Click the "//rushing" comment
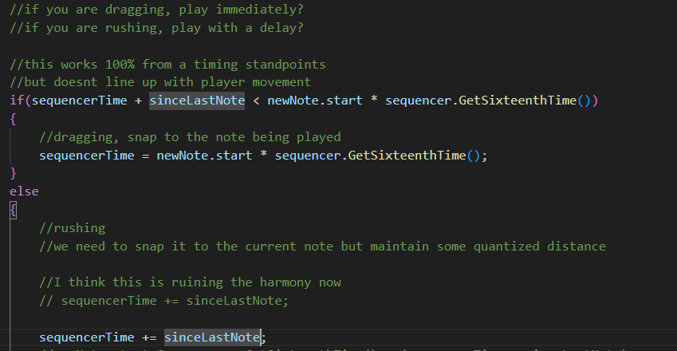The image size is (677, 351). click(x=72, y=228)
